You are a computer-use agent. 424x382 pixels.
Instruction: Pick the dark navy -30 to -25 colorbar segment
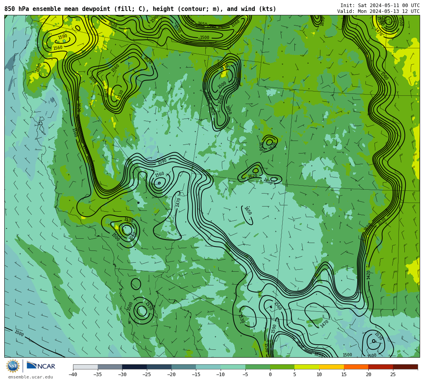point(134,367)
